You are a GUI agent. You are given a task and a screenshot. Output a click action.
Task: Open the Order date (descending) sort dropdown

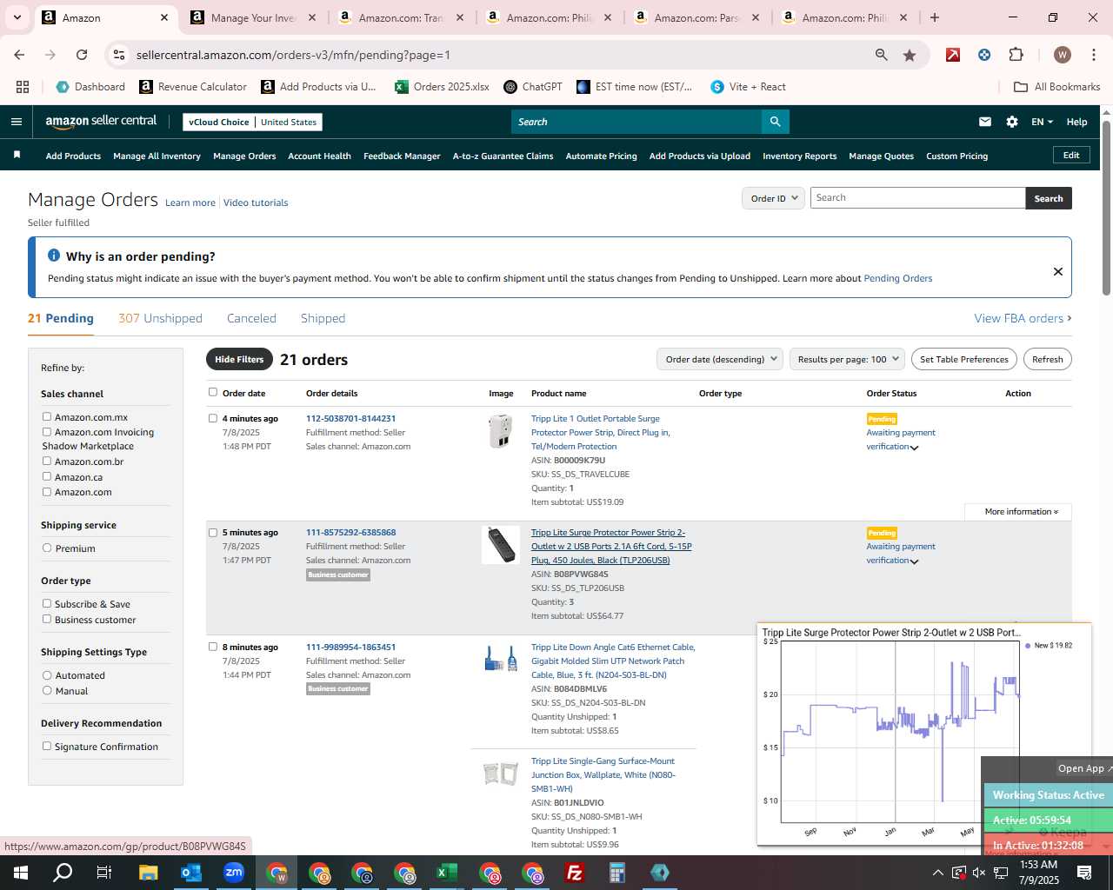click(x=720, y=359)
